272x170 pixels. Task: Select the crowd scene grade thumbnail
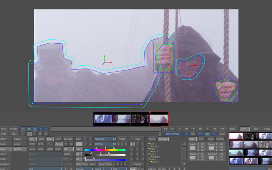coord(251,136)
